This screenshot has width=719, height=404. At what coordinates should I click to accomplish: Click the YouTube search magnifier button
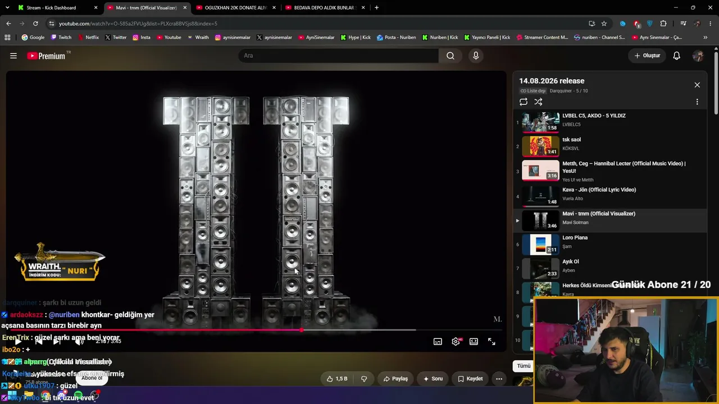coord(450,56)
